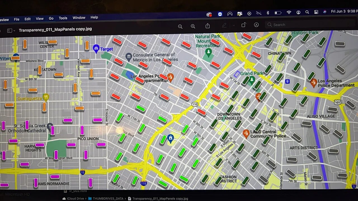Zoom in using the plus magnifier
The image size is (358, 201).
click(x=193, y=26)
